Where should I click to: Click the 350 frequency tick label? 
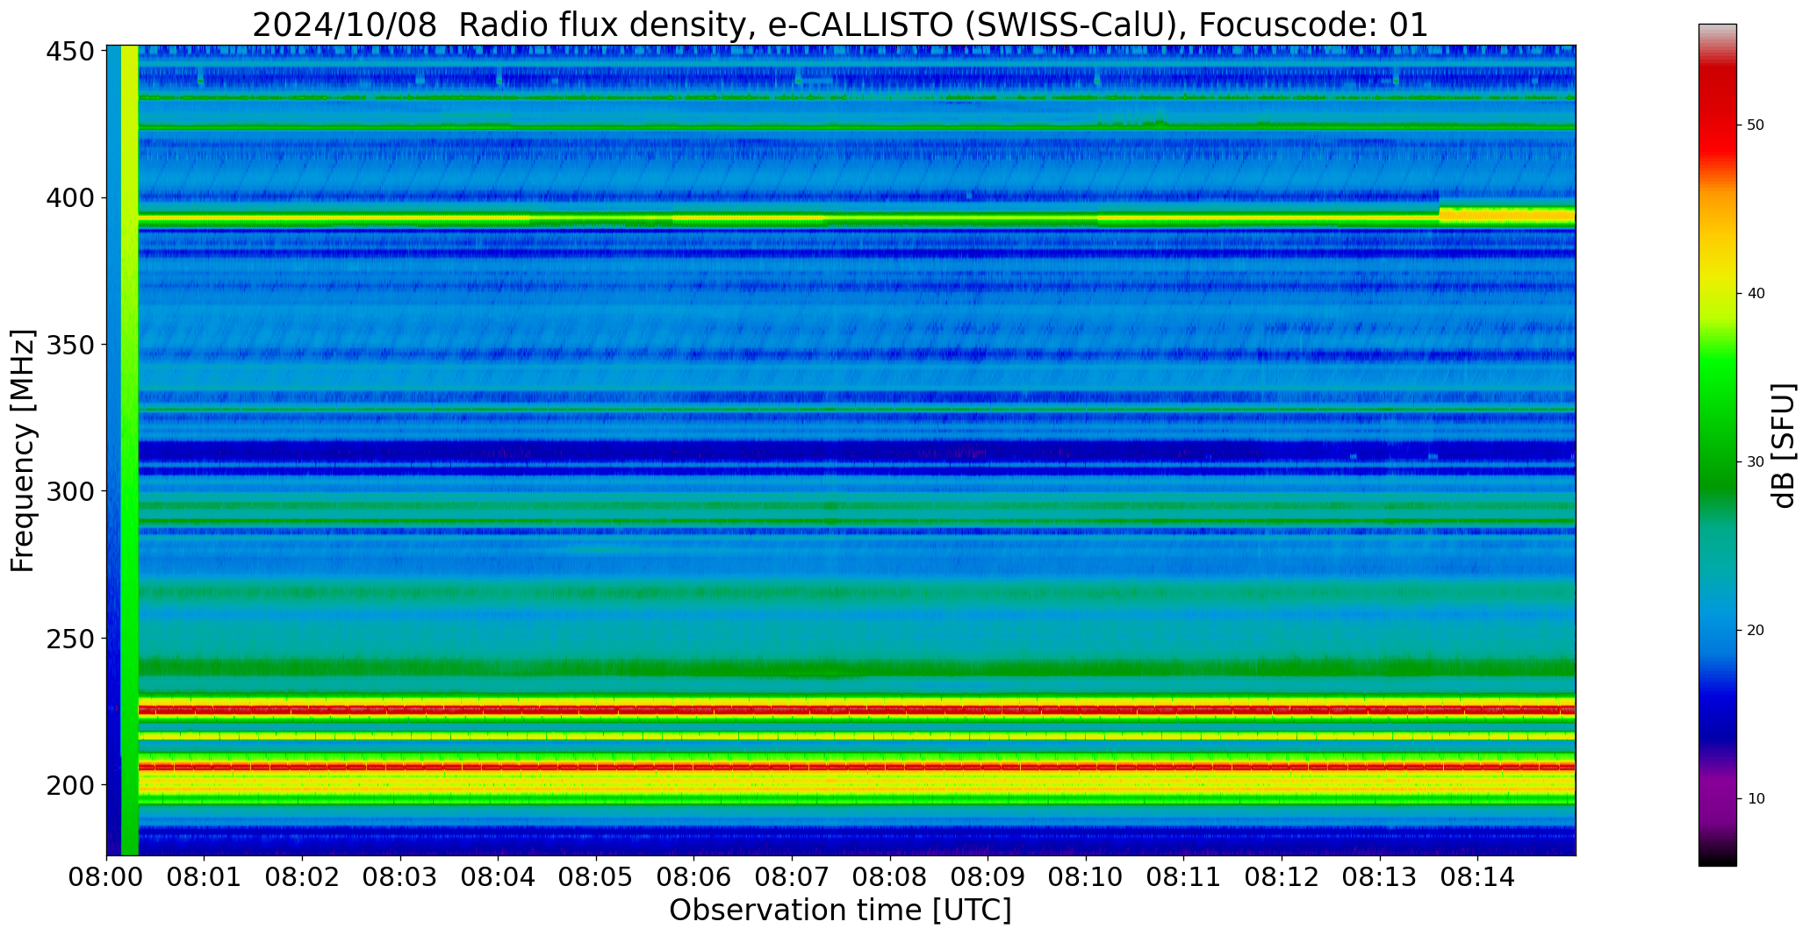pos(70,345)
